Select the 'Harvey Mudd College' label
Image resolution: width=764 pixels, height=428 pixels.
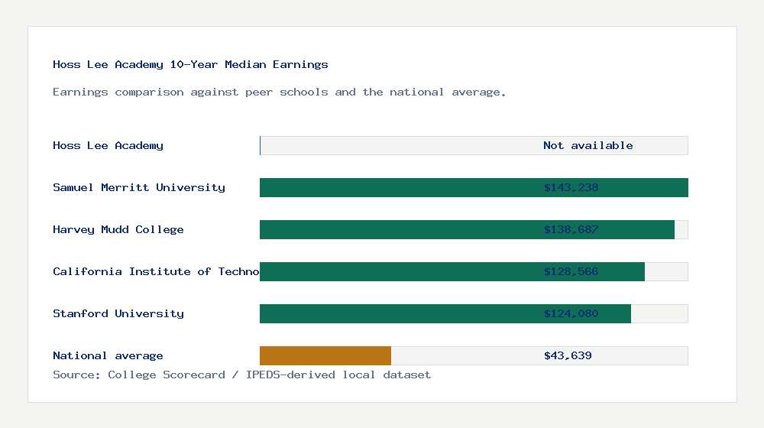pyautogui.click(x=118, y=229)
